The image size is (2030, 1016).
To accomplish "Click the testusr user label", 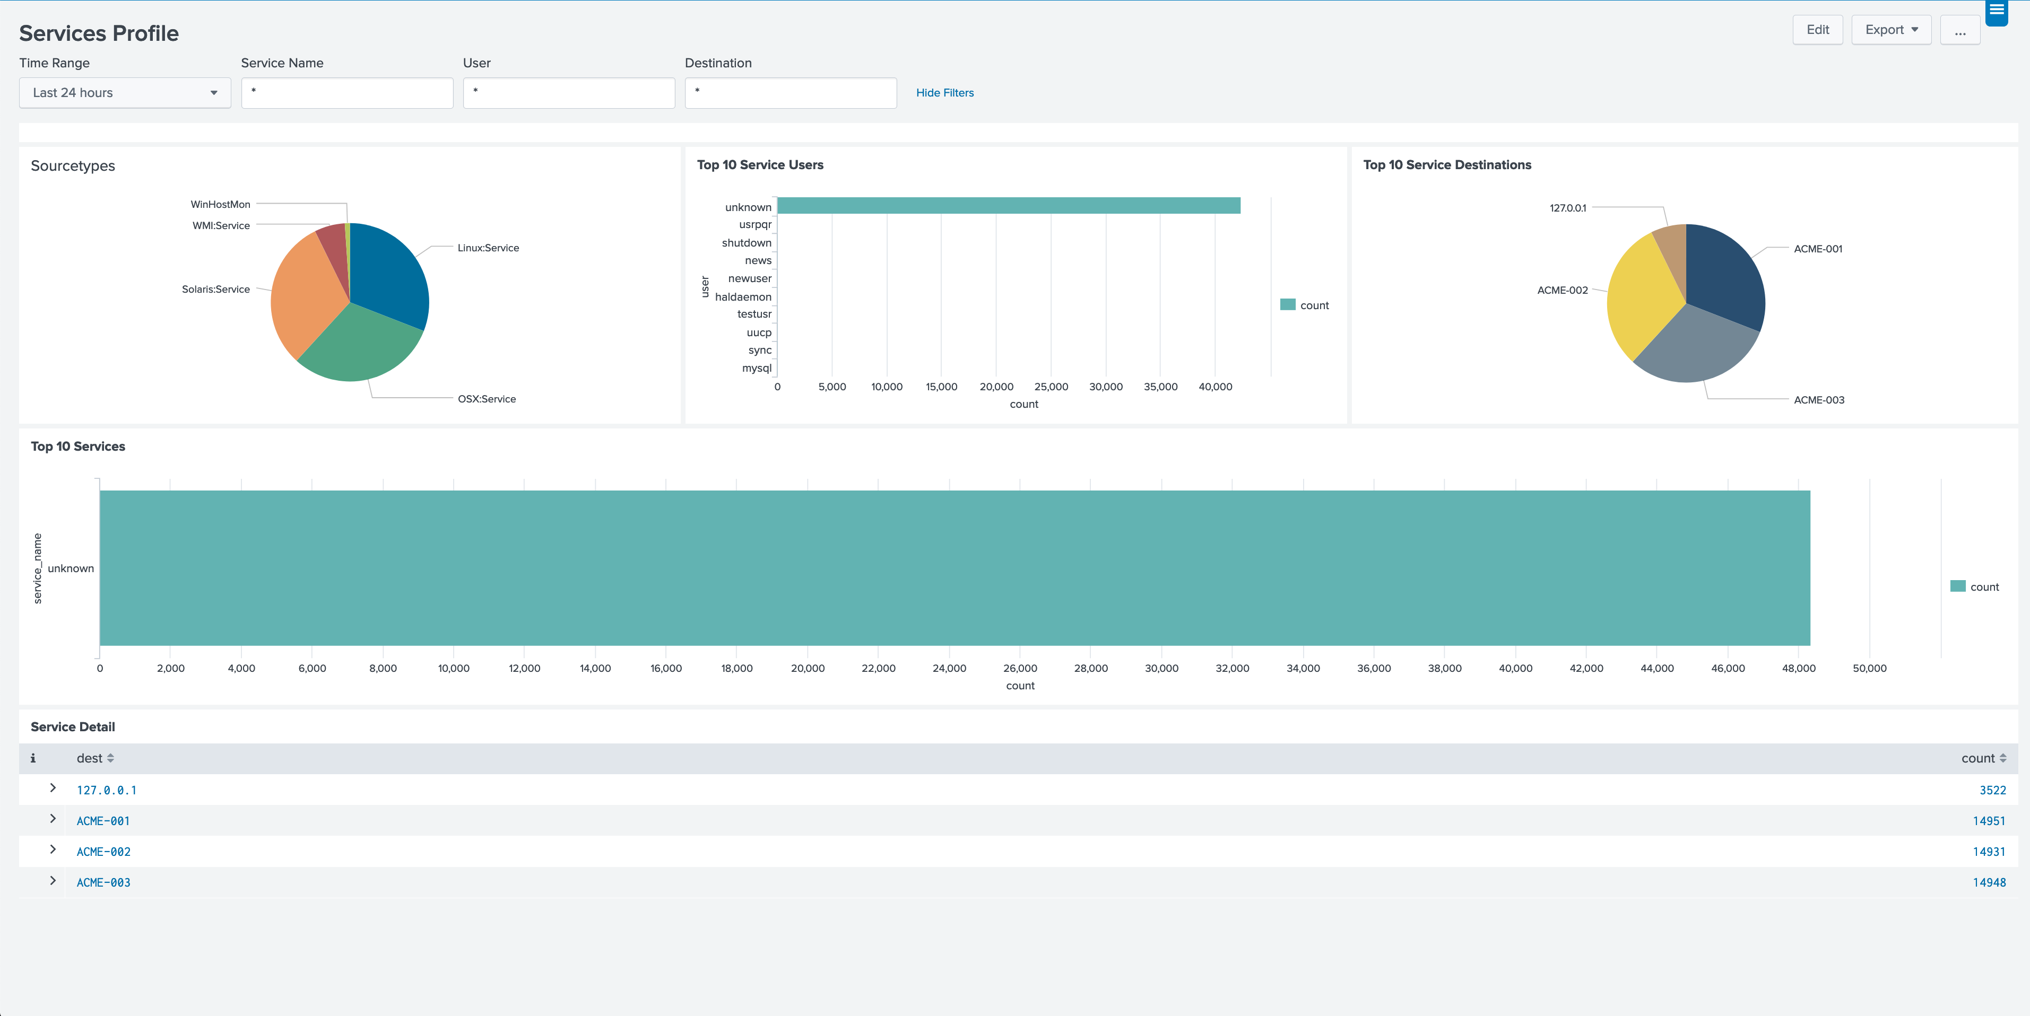I will tap(754, 314).
